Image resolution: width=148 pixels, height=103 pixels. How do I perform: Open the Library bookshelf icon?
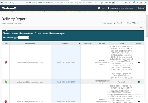[126, 3]
